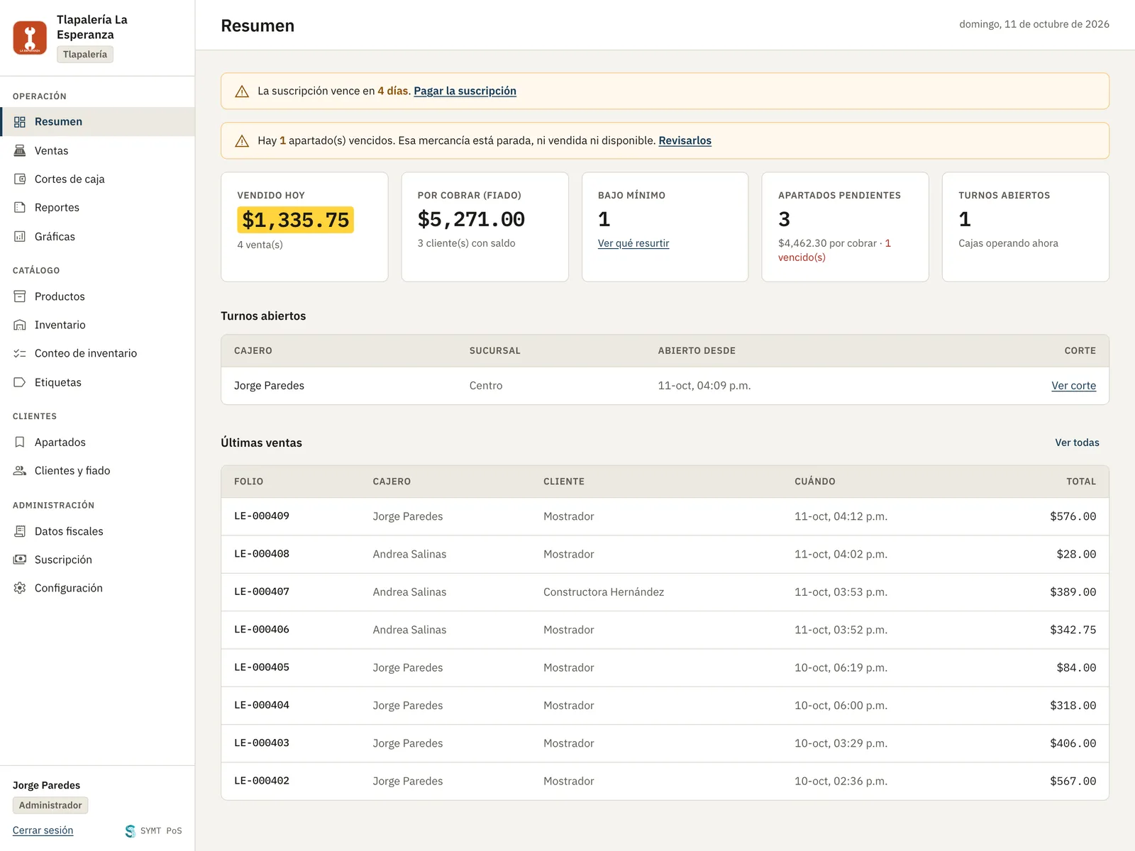
Task: Click Ver corte for Jorge Paredes
Action: (x=1073, y=386)
